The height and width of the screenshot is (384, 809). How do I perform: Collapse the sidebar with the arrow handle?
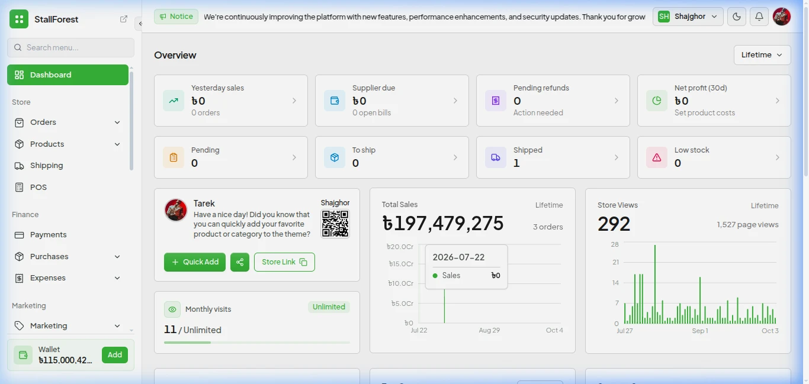pyautogui.click(x=140, y=24)
